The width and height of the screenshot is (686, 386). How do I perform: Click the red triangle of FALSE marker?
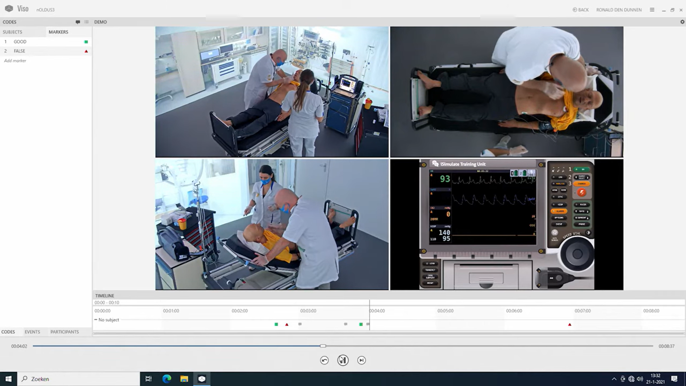86,51
